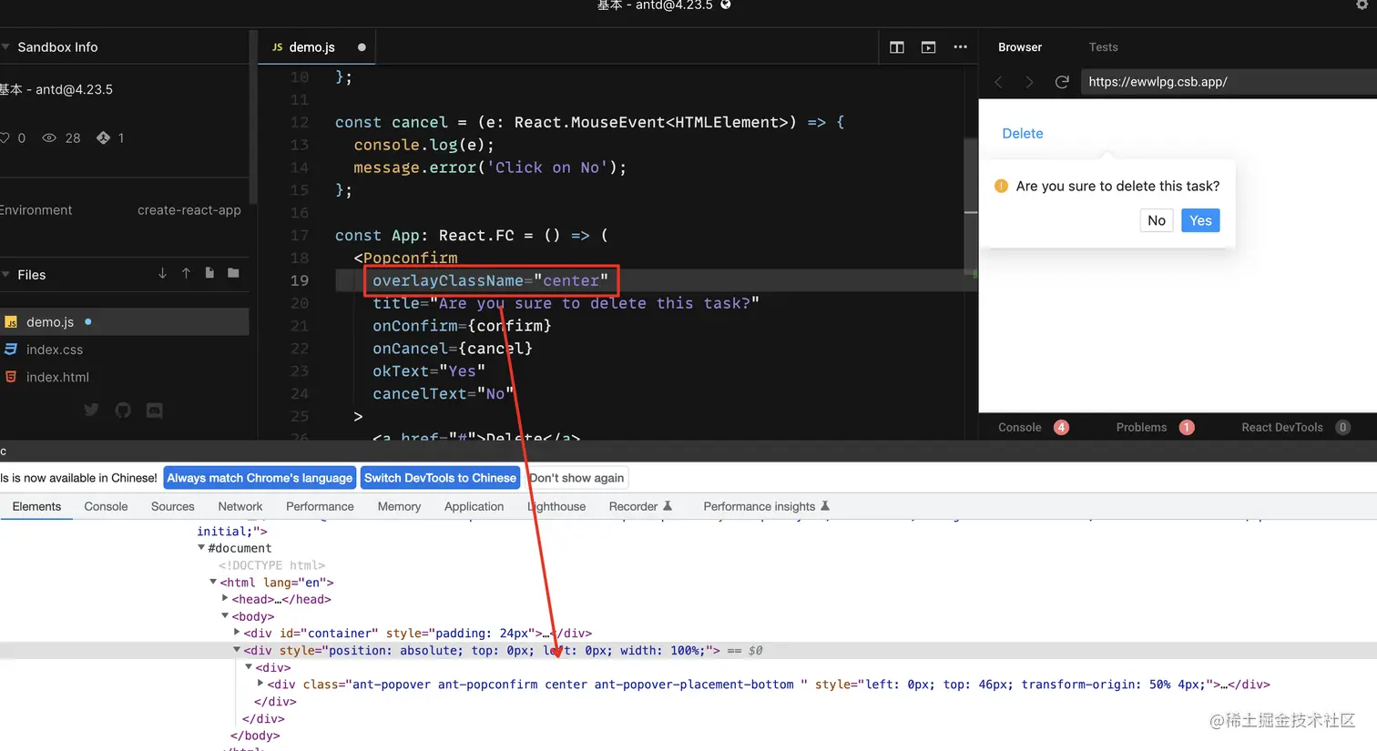1377x751 pixels.
Task: Expand the div id="container" node
Action: point(237,632)
